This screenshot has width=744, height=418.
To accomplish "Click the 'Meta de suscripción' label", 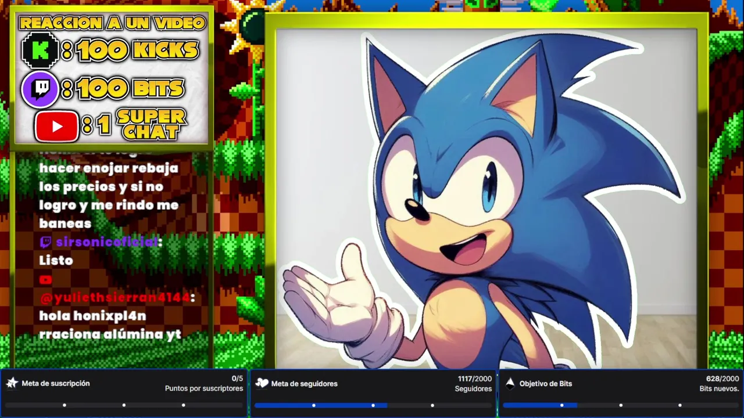I will 56,383.
